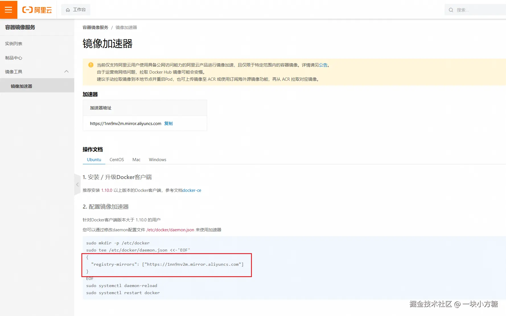506x316 pixels.
Task: Switch to the Ubuntu tab
Action: pyautogui.click(x=94, y=160)
